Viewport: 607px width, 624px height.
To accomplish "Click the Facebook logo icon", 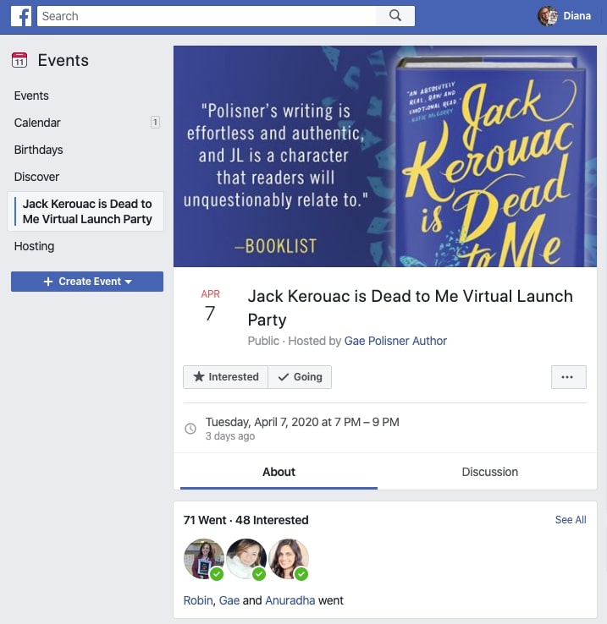I will click(x=20, y=16).
